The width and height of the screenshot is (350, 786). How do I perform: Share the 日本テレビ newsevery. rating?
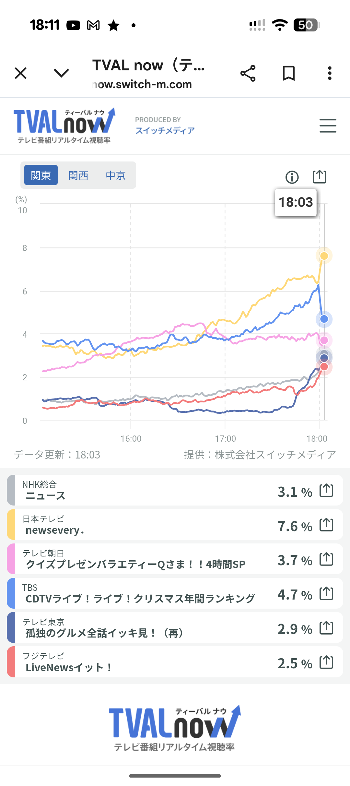[x=326, y=525]
